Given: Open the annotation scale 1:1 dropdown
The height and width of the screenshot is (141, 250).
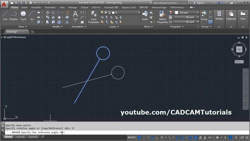Looking at the screenshot, I should click(x=211, y=137).
